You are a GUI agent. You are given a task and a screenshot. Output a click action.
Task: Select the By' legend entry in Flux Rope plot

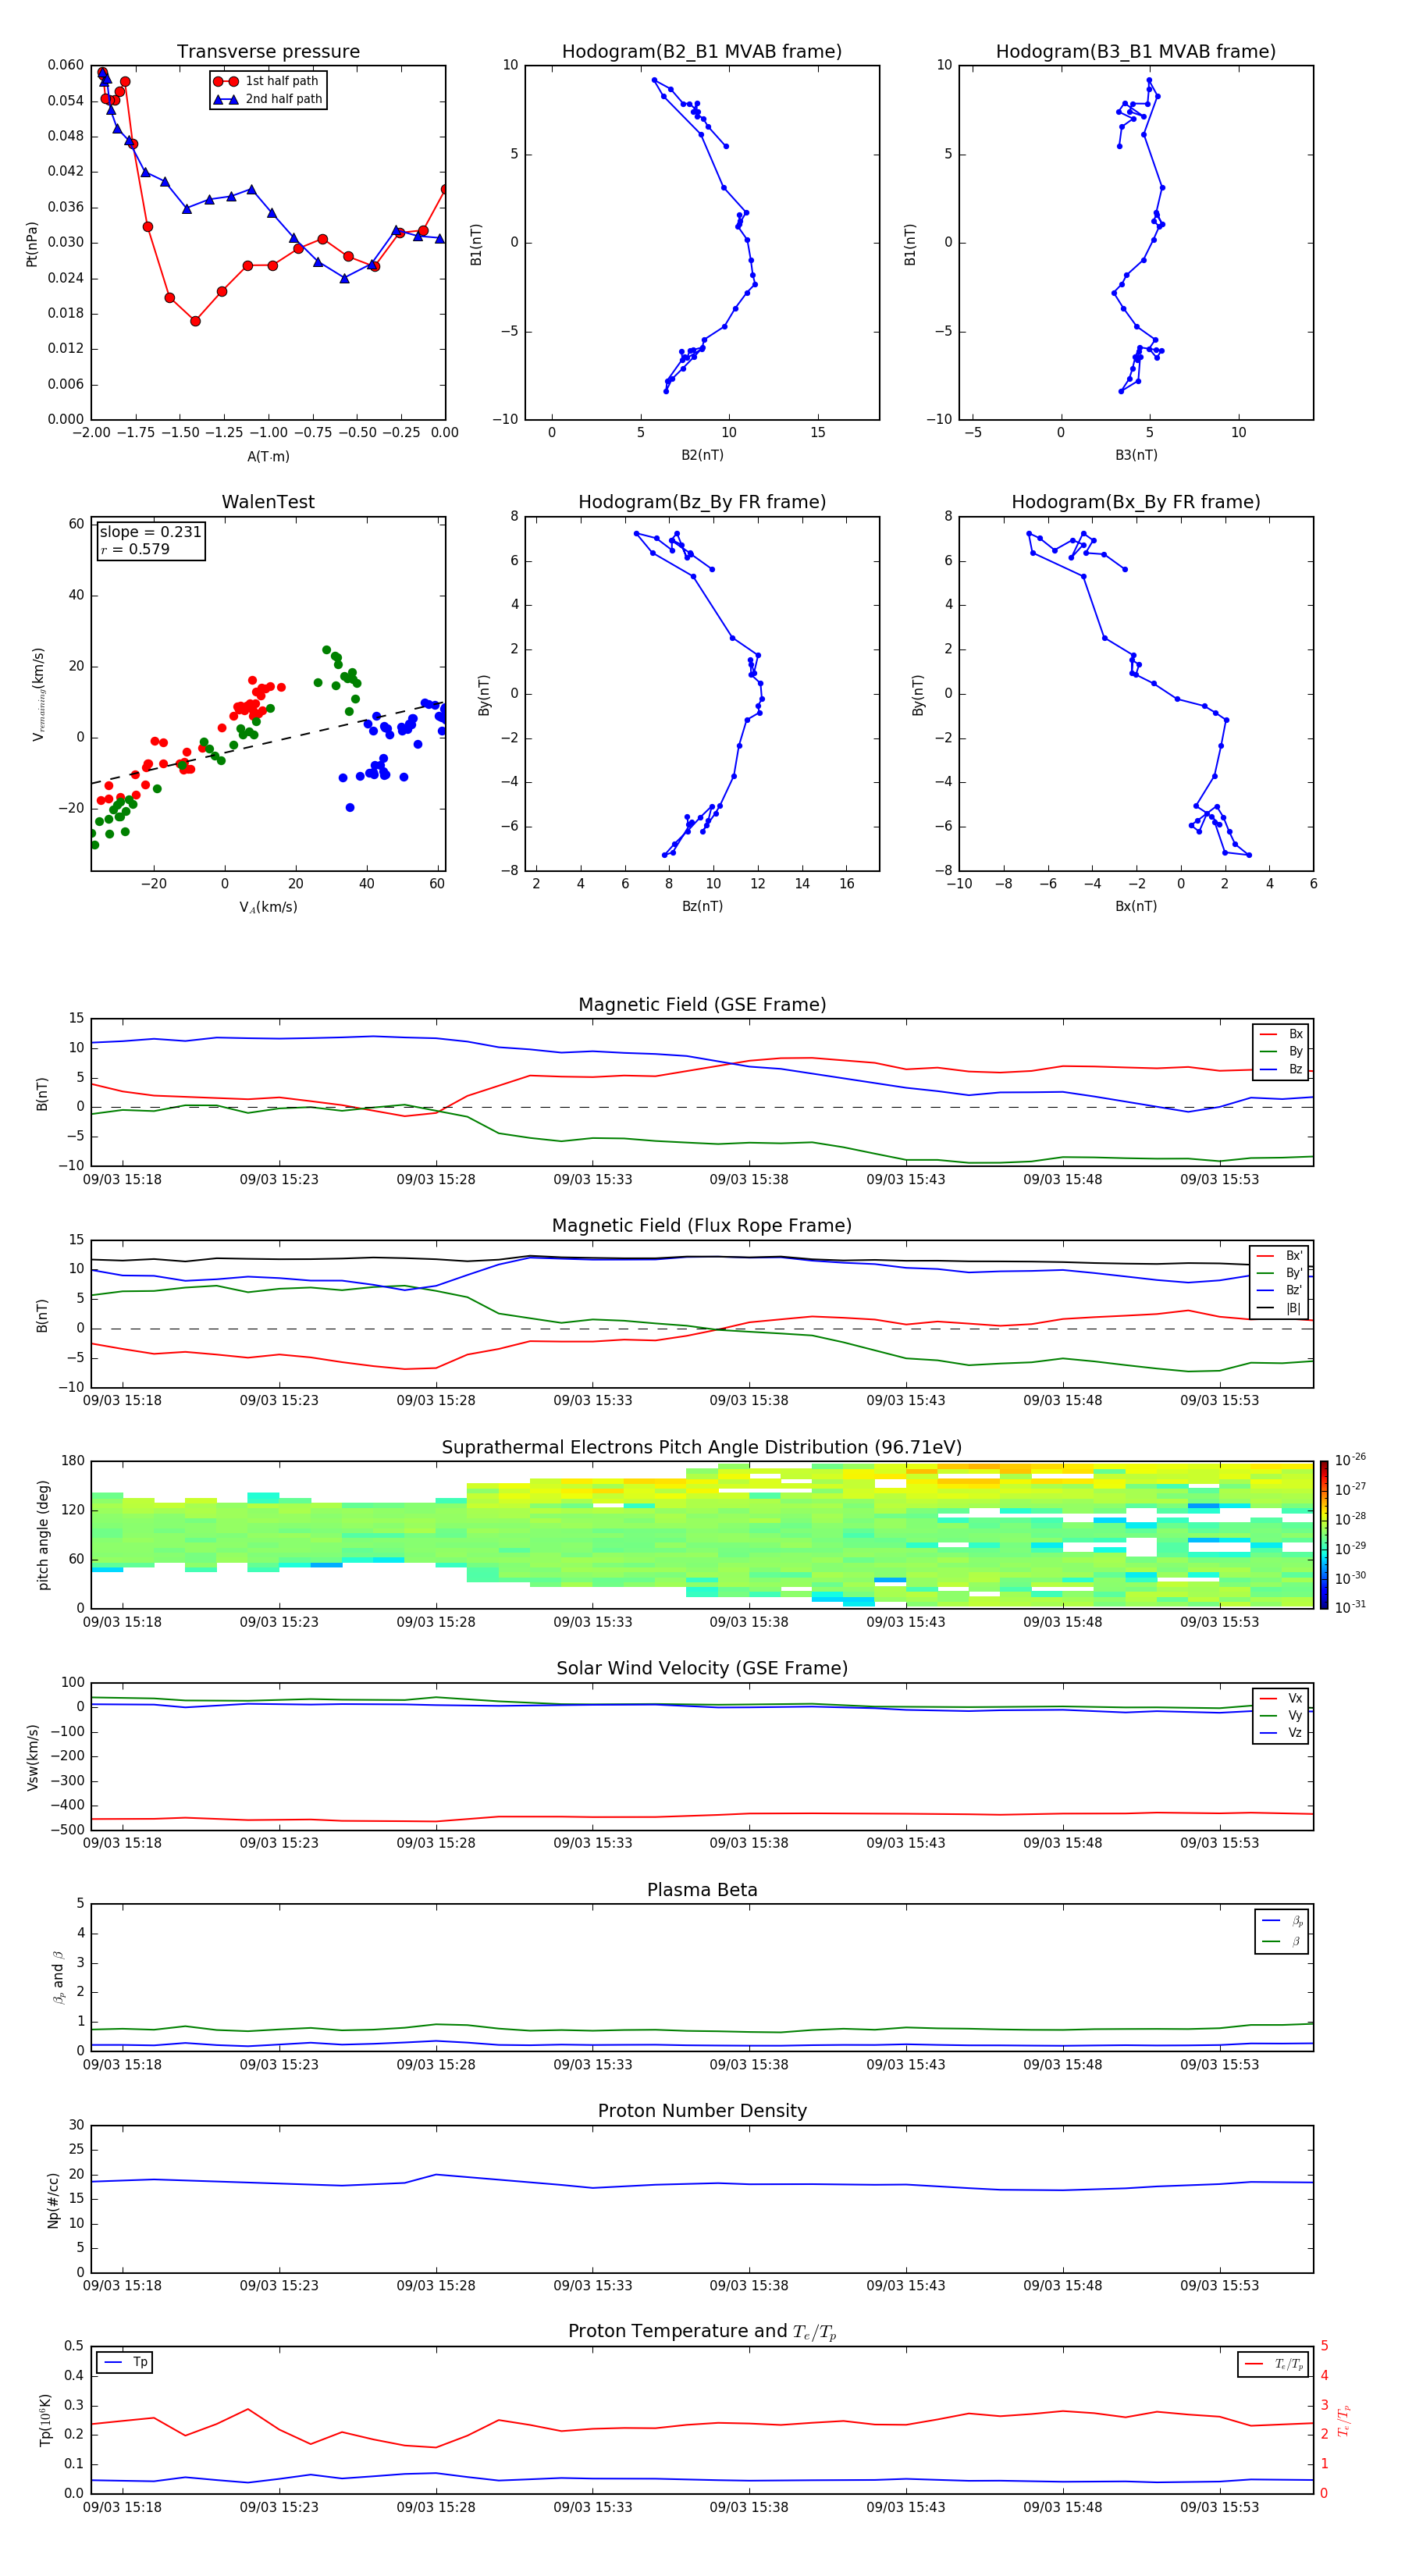pyautogui.click(x=1279, y=1274)
